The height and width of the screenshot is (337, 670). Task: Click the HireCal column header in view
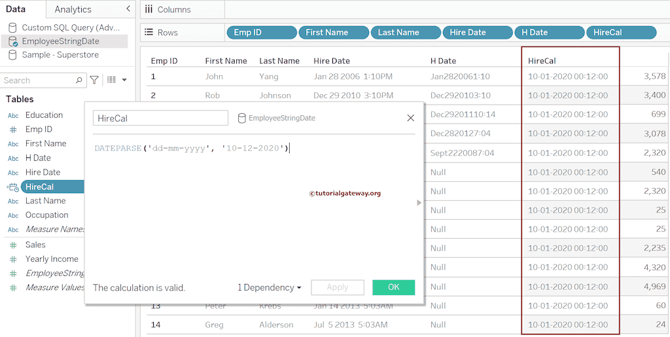tap(540, 61)
